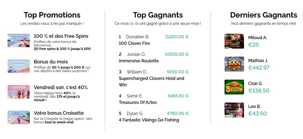Open the 'Votre bonus Croisette' promotion title
303x139 pixels.
click(x=59, y=113)
